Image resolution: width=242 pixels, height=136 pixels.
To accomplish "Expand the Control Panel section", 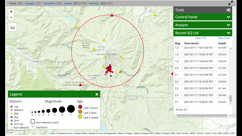I will tap(203, 17).
